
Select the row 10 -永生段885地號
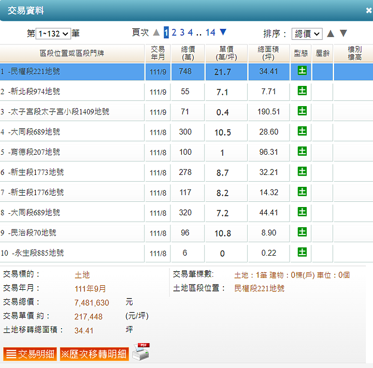coord(187,254)
